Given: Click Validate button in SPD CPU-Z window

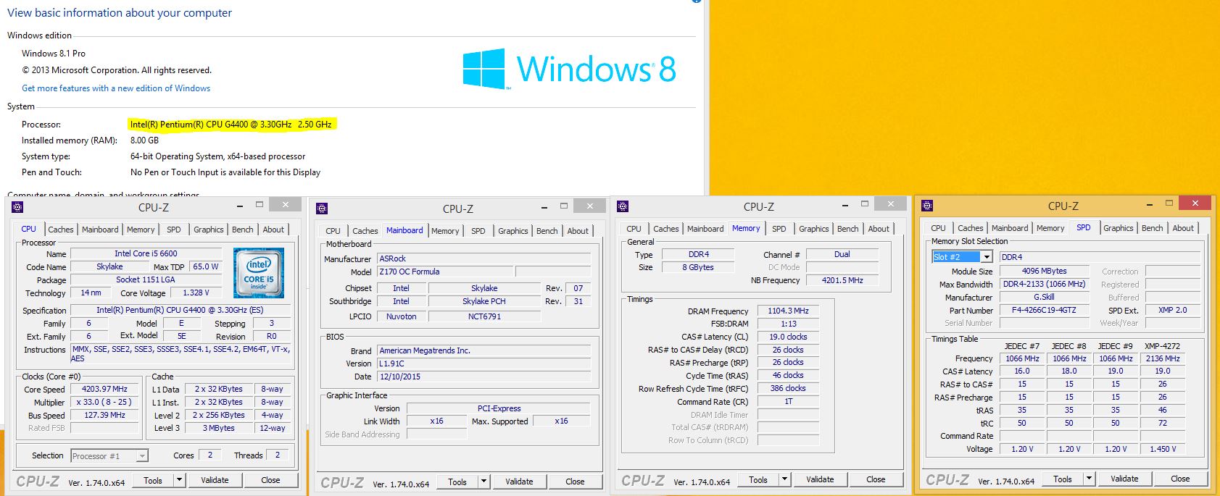Looking at the screenshot, I should tap(1124, 479).
